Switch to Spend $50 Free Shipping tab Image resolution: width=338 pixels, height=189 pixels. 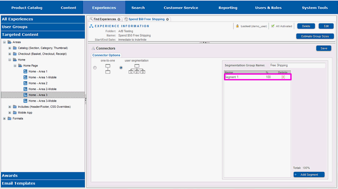pyautogui.click(x=147, y=19)
